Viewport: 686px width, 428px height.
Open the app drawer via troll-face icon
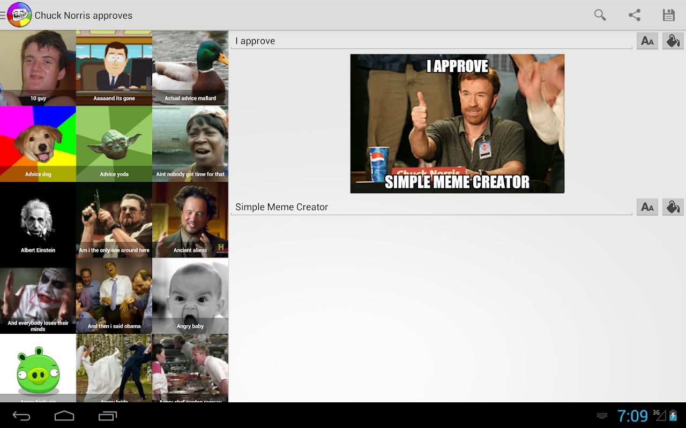point(19,15)
